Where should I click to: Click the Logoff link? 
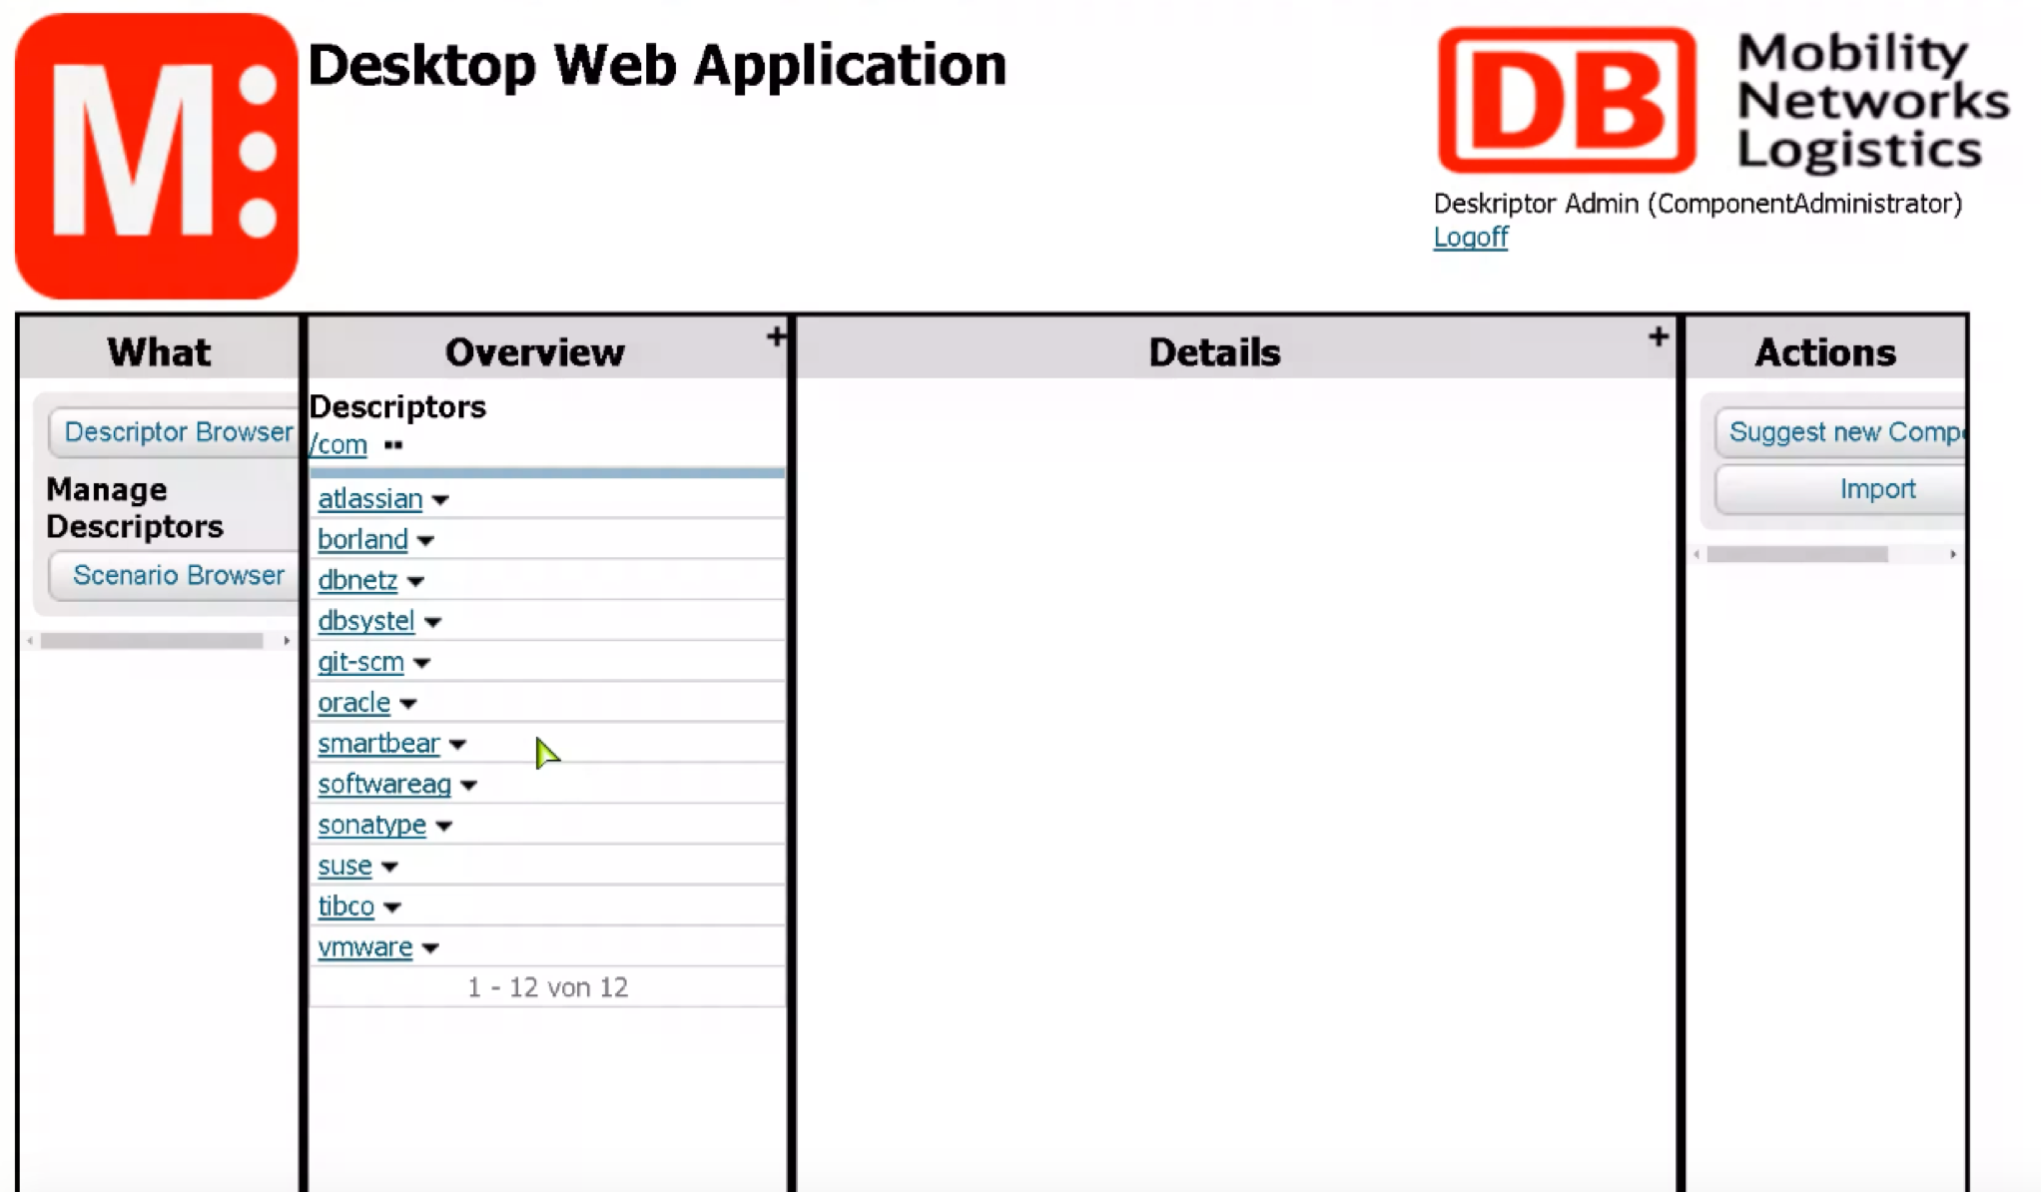click(x=1470, y=238)
